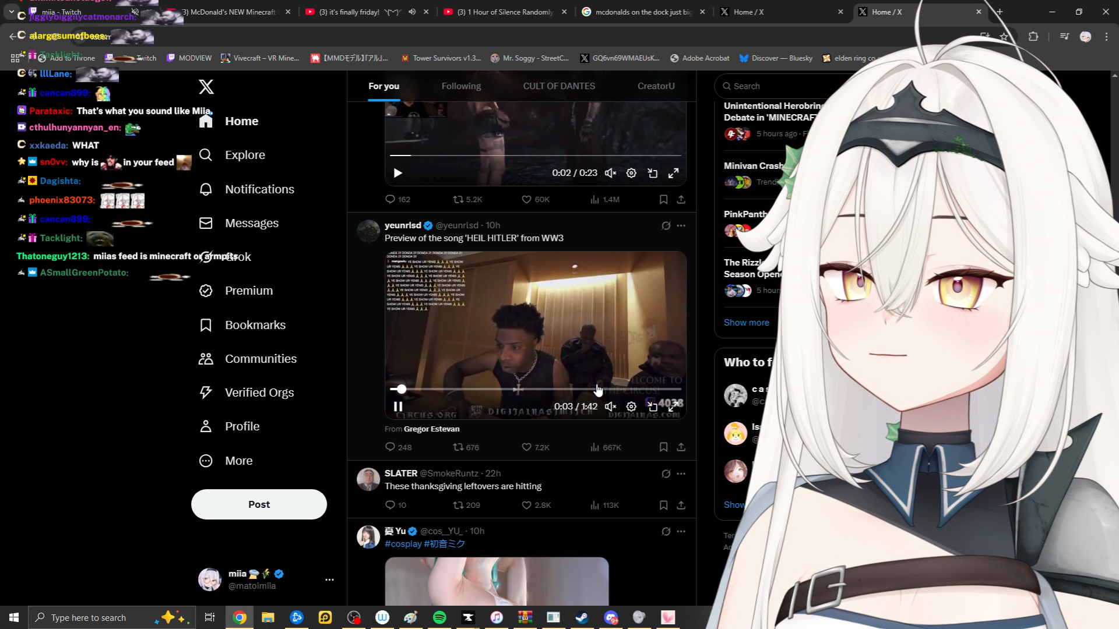
Task: Like the yeunrlsd post
Action: [526, 447]
